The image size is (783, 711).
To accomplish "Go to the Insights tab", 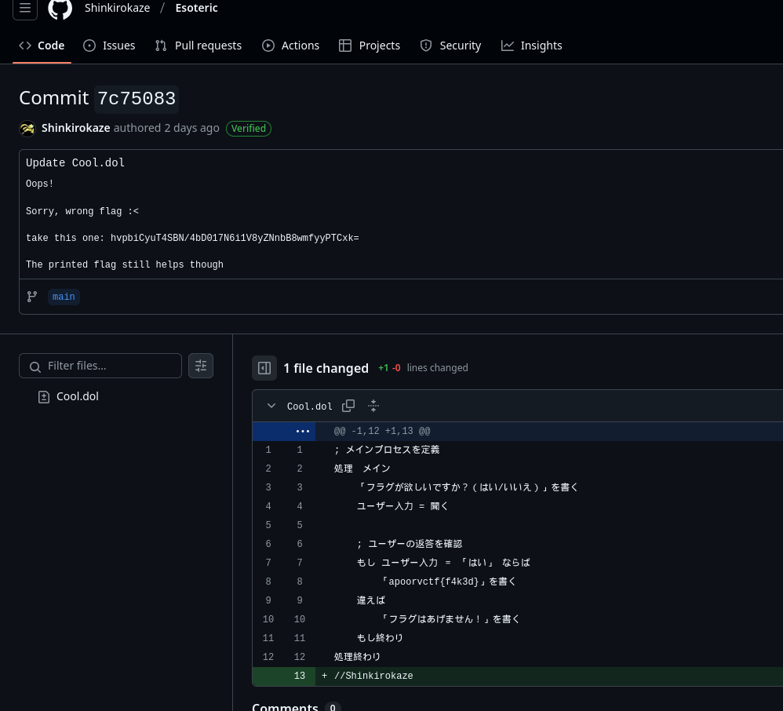I will click(x=532, y=46).
